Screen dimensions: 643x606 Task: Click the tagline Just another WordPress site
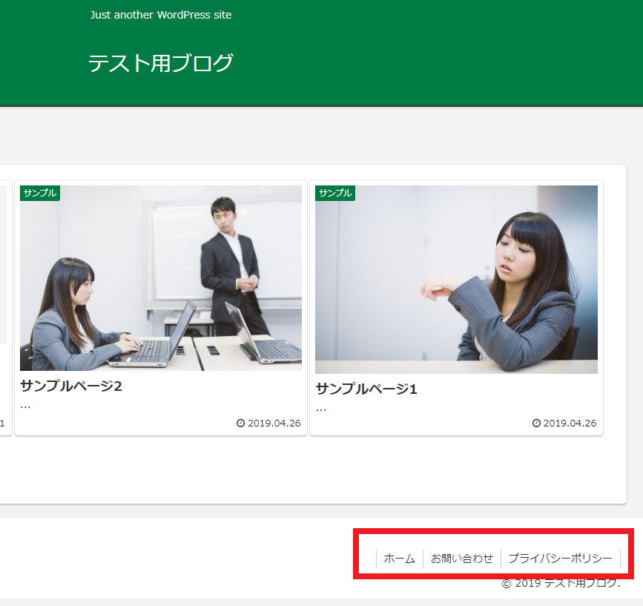click(160, 14)
